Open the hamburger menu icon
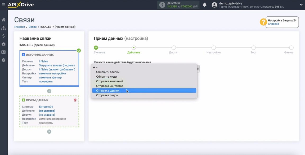 (x=3, y=5)
